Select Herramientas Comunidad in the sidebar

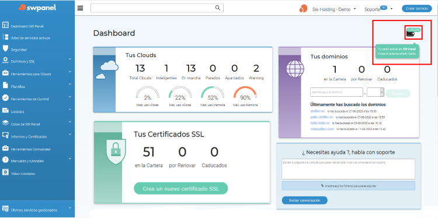pyautogui.click(x=30, y=149)
